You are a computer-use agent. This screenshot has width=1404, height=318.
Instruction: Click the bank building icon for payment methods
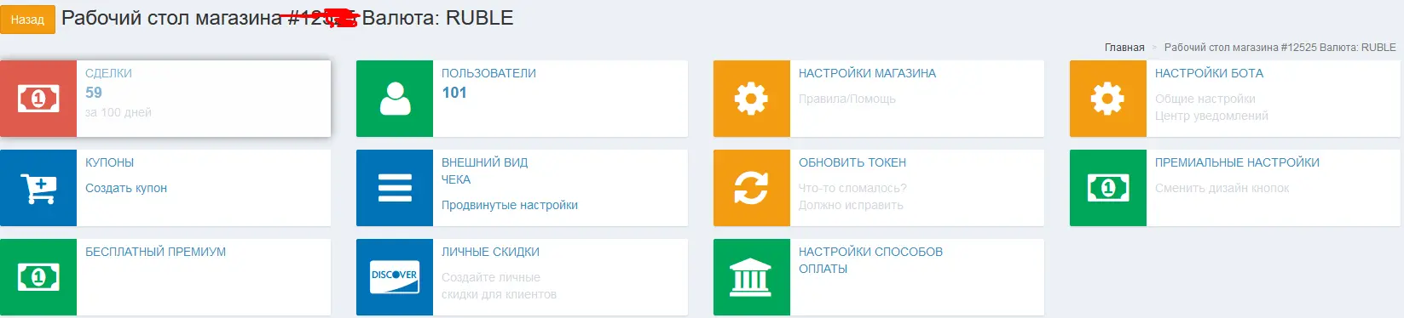point(752,277)
